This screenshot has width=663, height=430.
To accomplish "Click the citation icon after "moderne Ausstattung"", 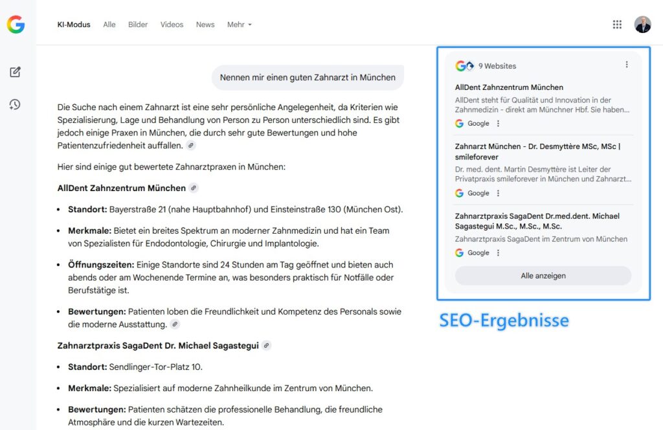I will [175, 324].
